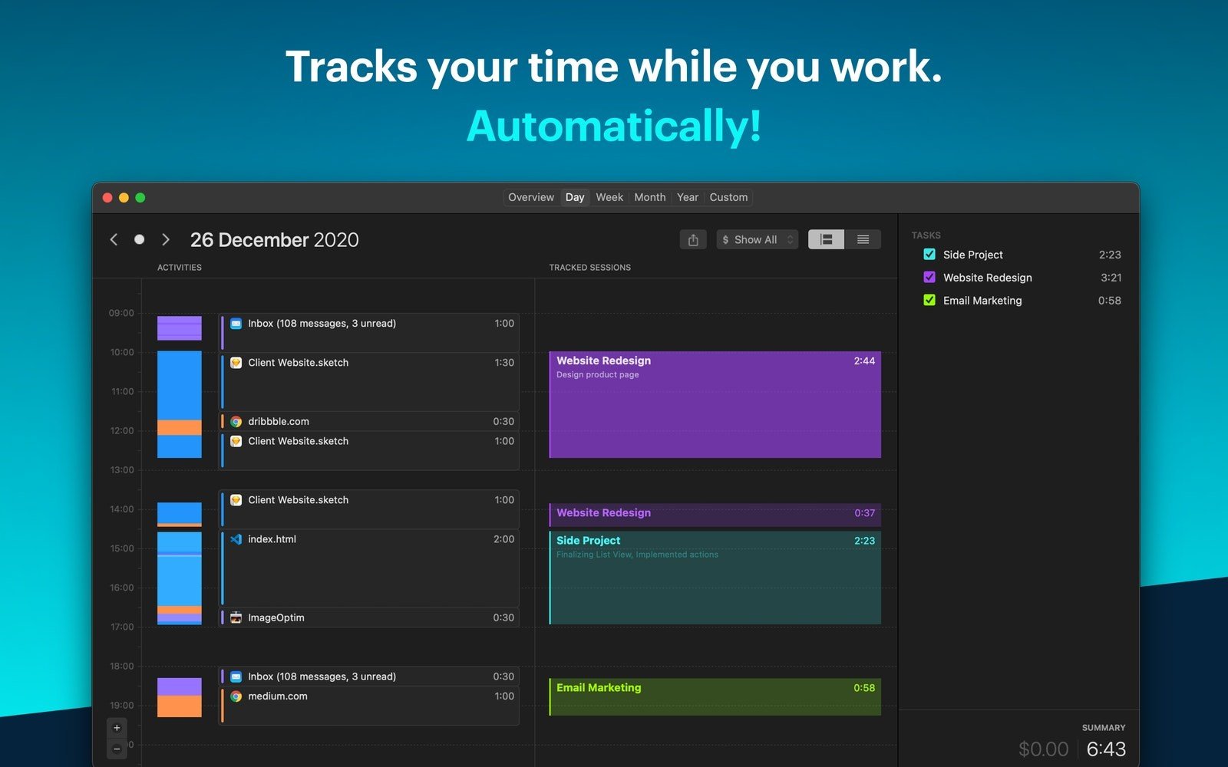Select the Month view tab
The width and height of the screenshot is (1228, 767).
coord(649,197)
